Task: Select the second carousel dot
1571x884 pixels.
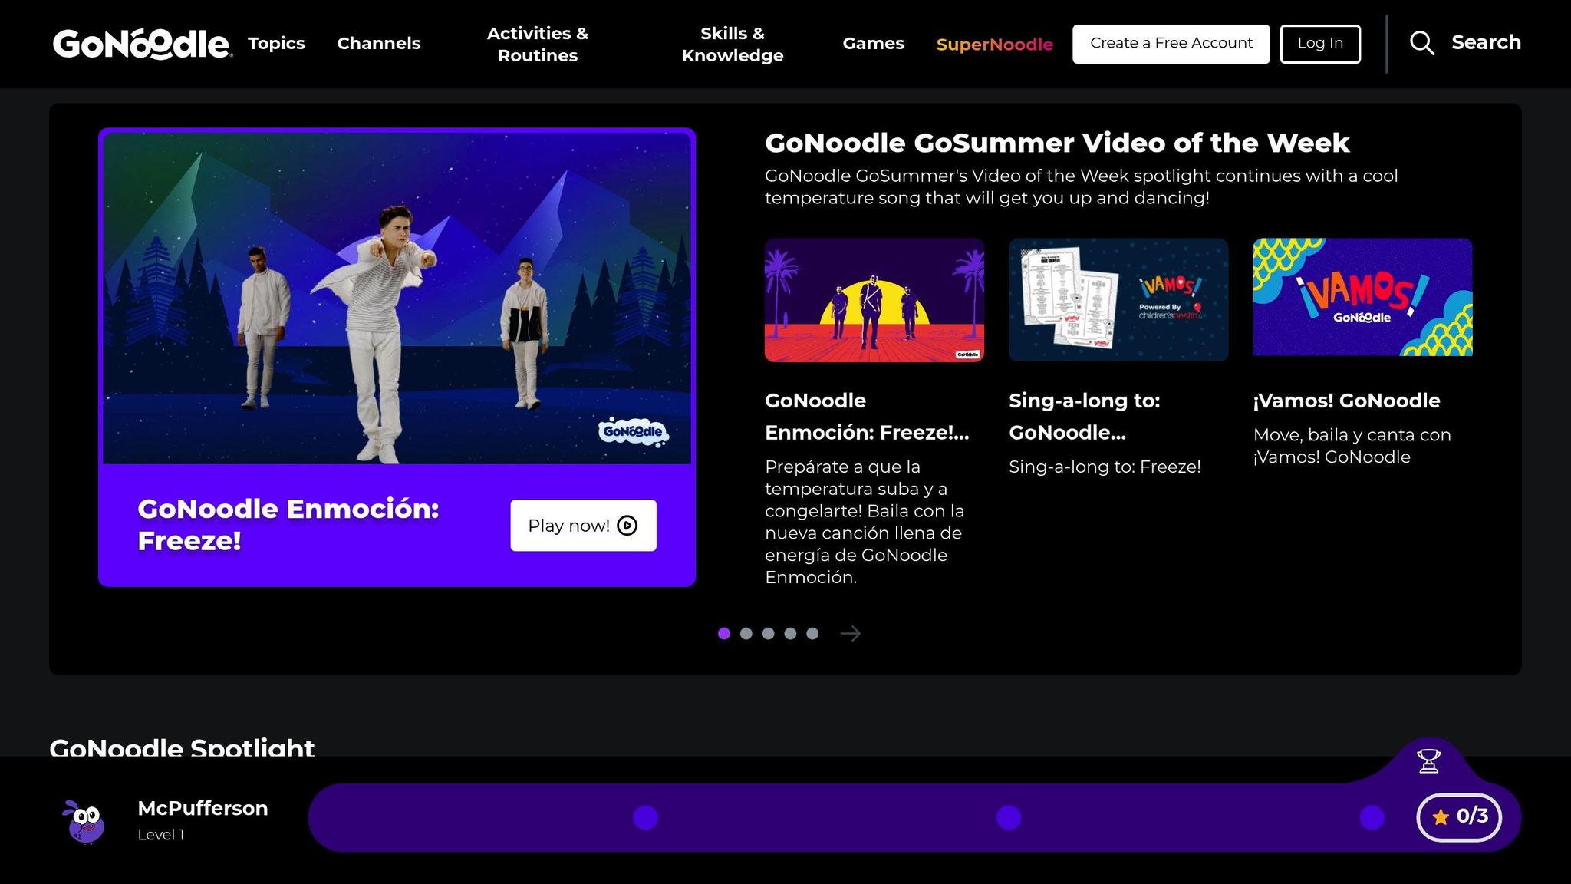Action: pyautogui.click(x=746, y=633)
